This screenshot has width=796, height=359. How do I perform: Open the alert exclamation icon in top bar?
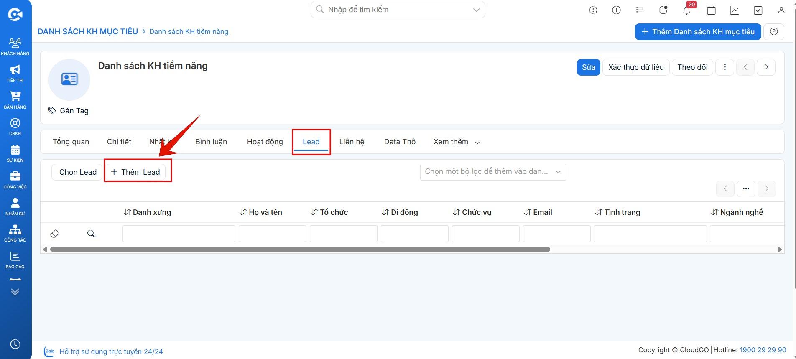click(x=593, y=10)
